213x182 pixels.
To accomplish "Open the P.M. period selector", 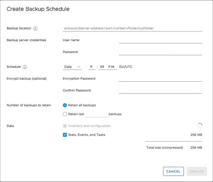I will pyautogui.click(x=112, y=67).
